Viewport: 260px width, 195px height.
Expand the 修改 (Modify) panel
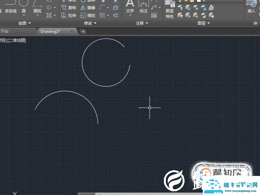click(x=90, y=23)
